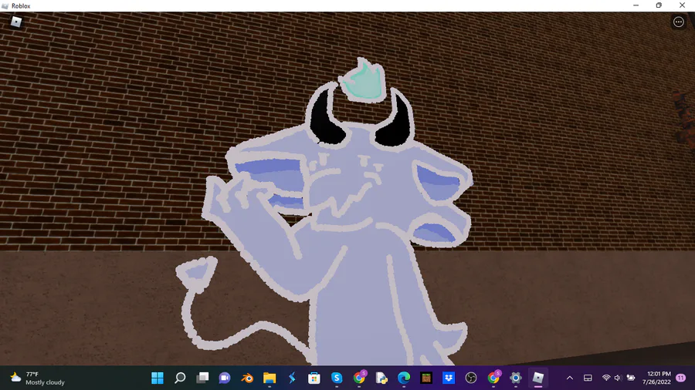Open Windows Settings gear on taskbar
This screenshot has height=390, width=695.
point(516,378)
